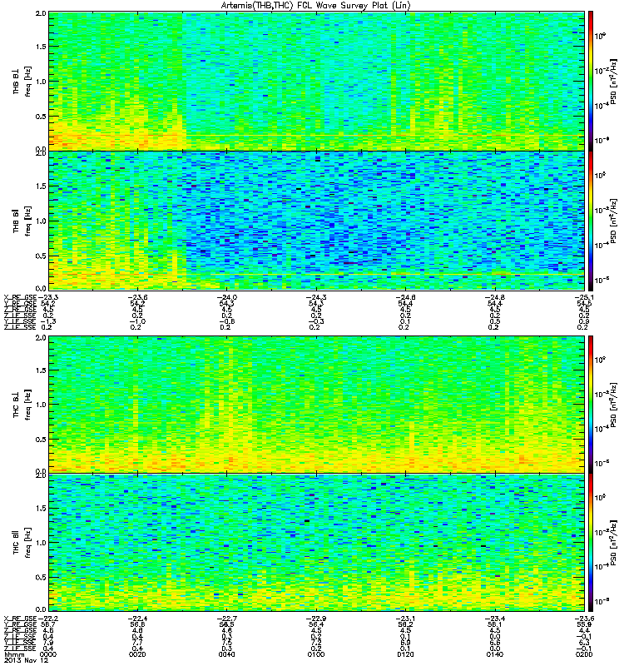This screenshot has height=666, width=624.
Task: Click the '2.0' frequency tick on THB B⊥ axis
Action: (x=41, y=13)
